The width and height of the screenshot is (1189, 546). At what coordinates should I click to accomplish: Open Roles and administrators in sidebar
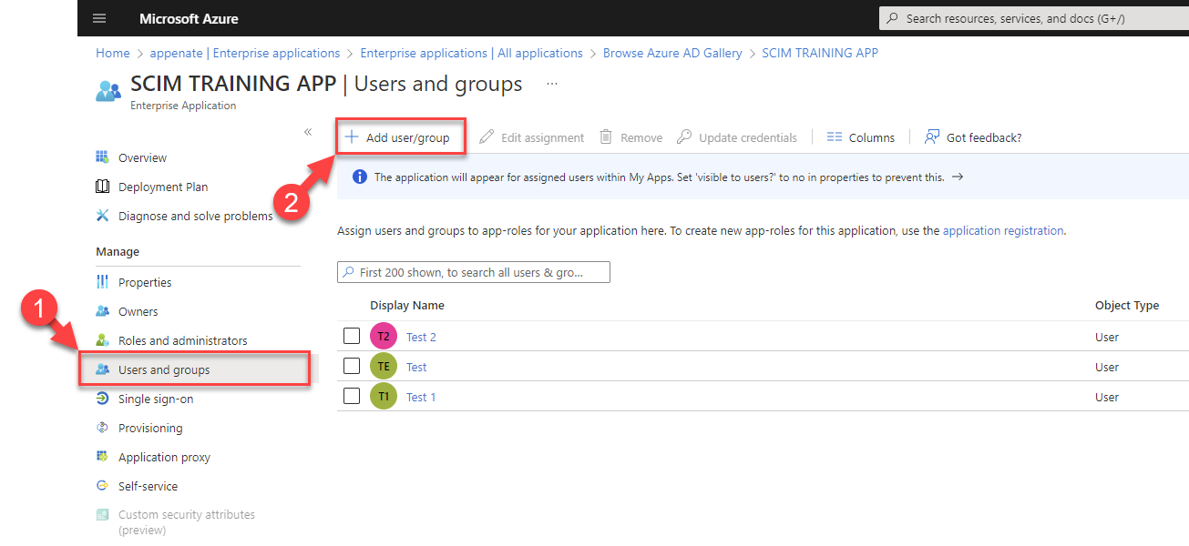pos(183,340)
